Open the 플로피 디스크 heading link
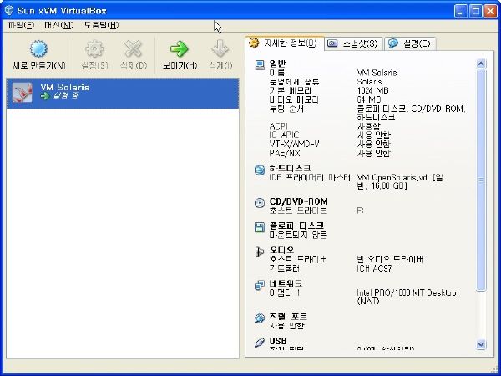Image resolution: width=501 pixels, height=376 pixels. (x=296, y=226)
